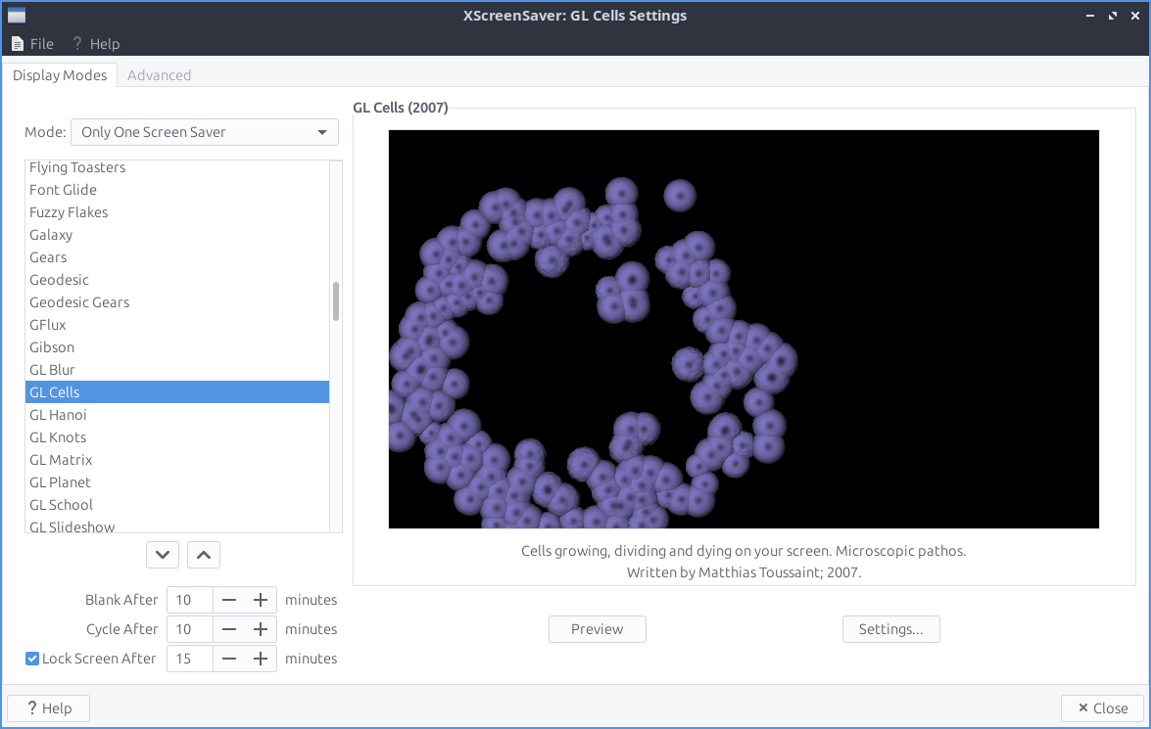Screen dimensions: 1151x729
Task: Open the File menu
Action: click(32, 44)
